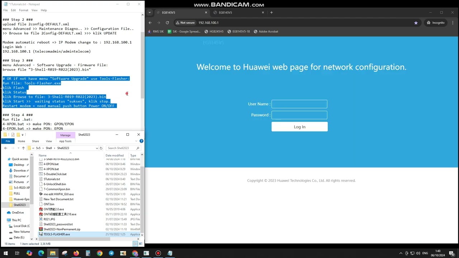459x258 pixels.
Task: Select the 5-DoubleClick.bat file
Action: pyautogui.click(x=55, y=174)
